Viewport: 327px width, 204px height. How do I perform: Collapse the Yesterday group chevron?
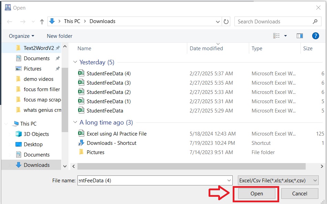pos(75,62)
